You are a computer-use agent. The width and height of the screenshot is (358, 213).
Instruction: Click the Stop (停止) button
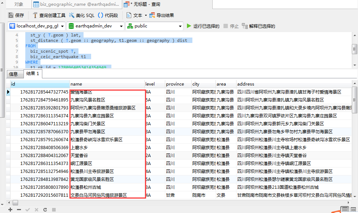click(231, 26)
